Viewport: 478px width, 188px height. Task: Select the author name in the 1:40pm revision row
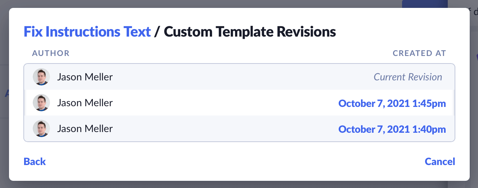coord(85,129)
